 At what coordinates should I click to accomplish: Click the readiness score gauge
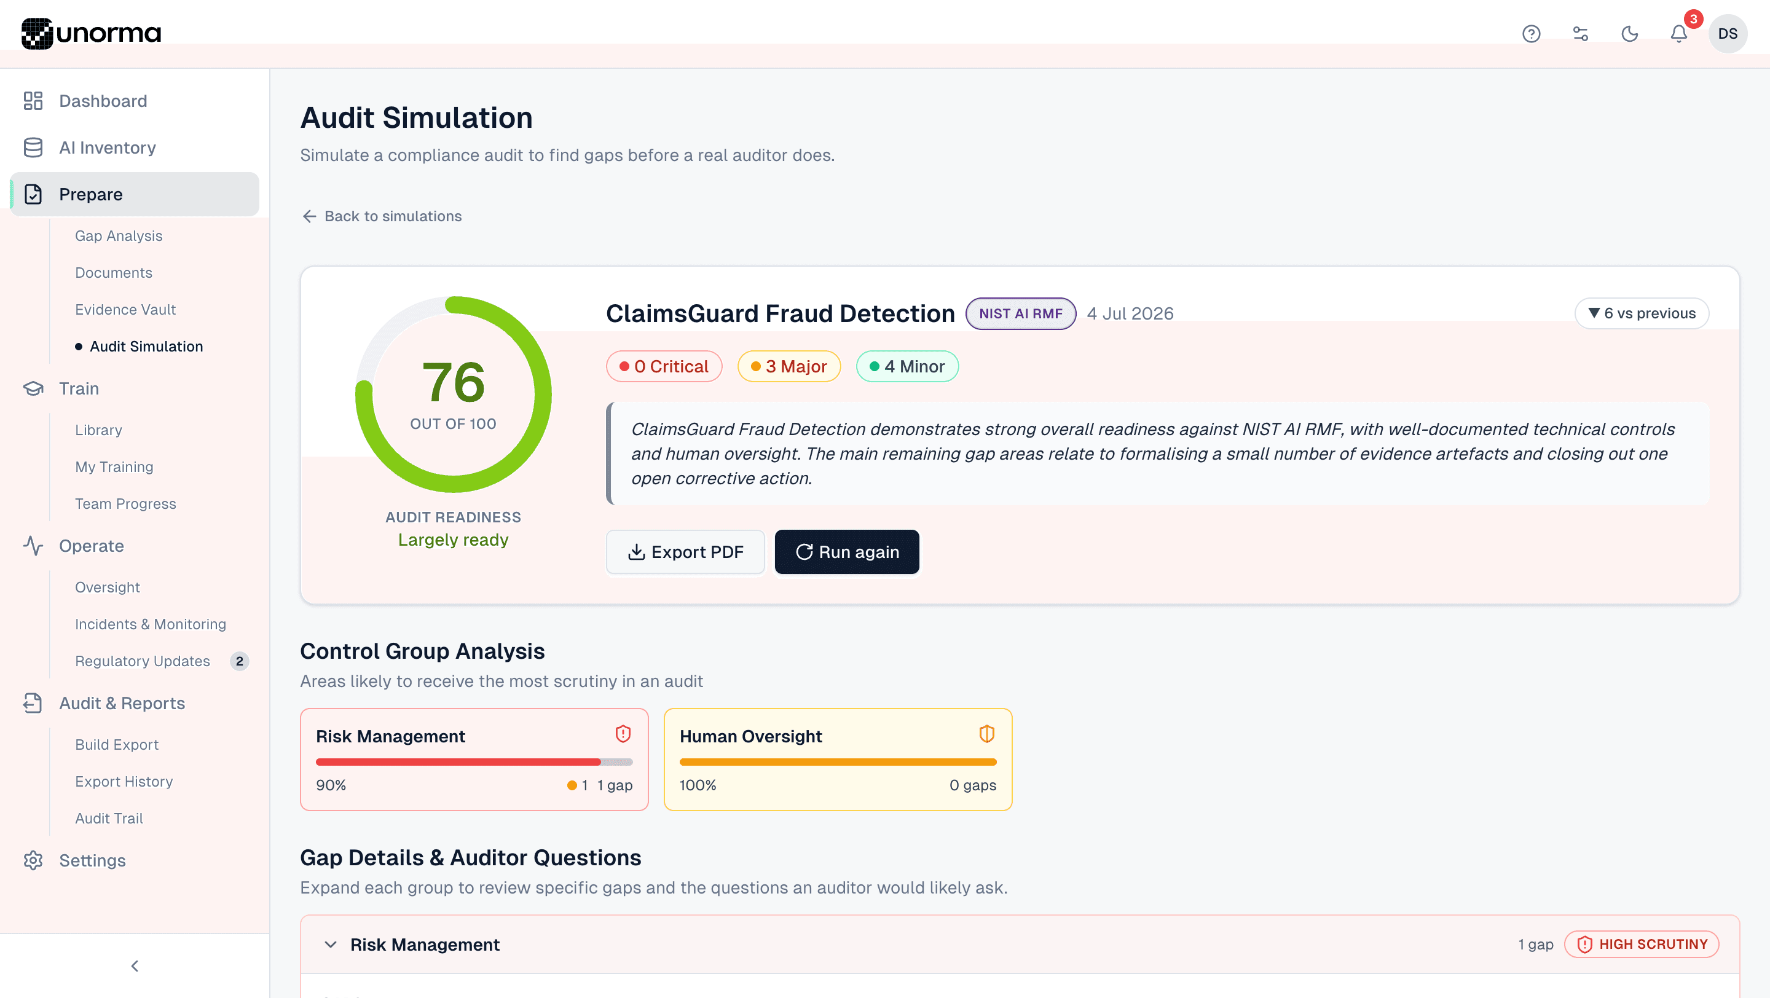point(454,395)
